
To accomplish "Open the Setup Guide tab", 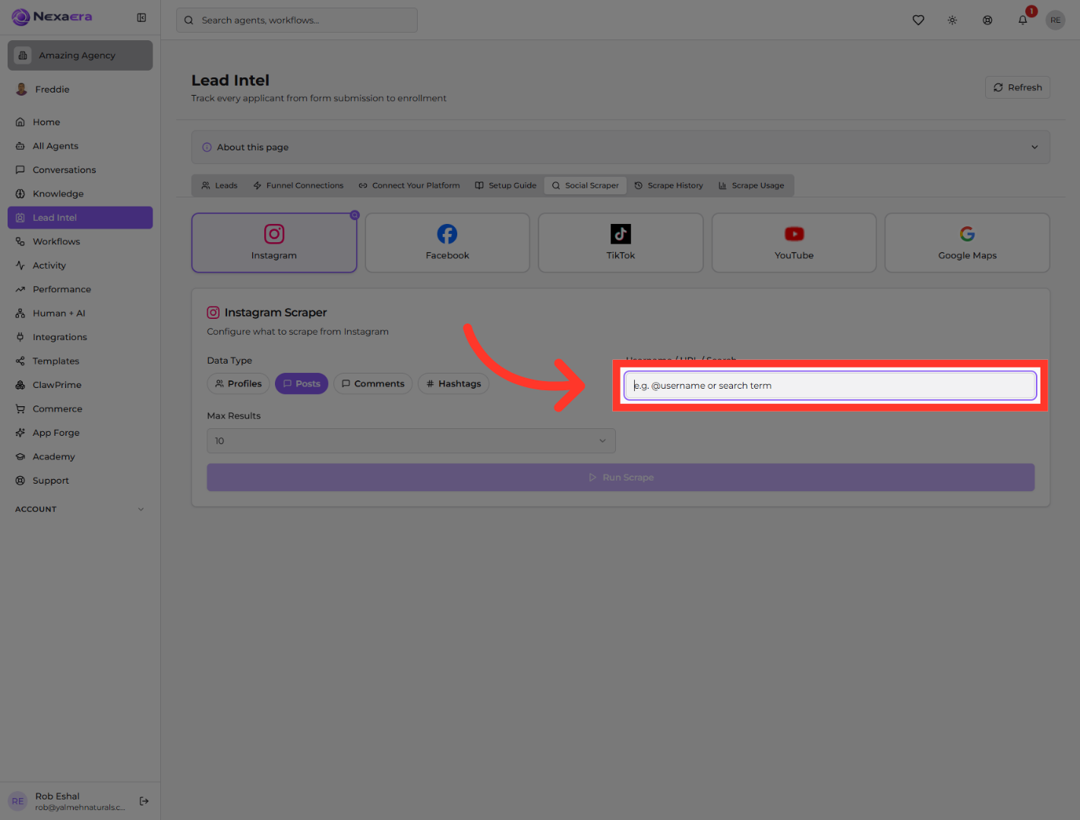I will 506,185.
